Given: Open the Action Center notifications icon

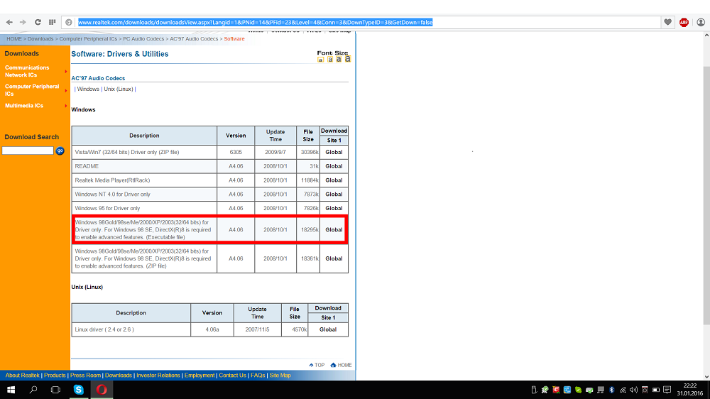Looking at the screenshot, I should coord(667,390).
